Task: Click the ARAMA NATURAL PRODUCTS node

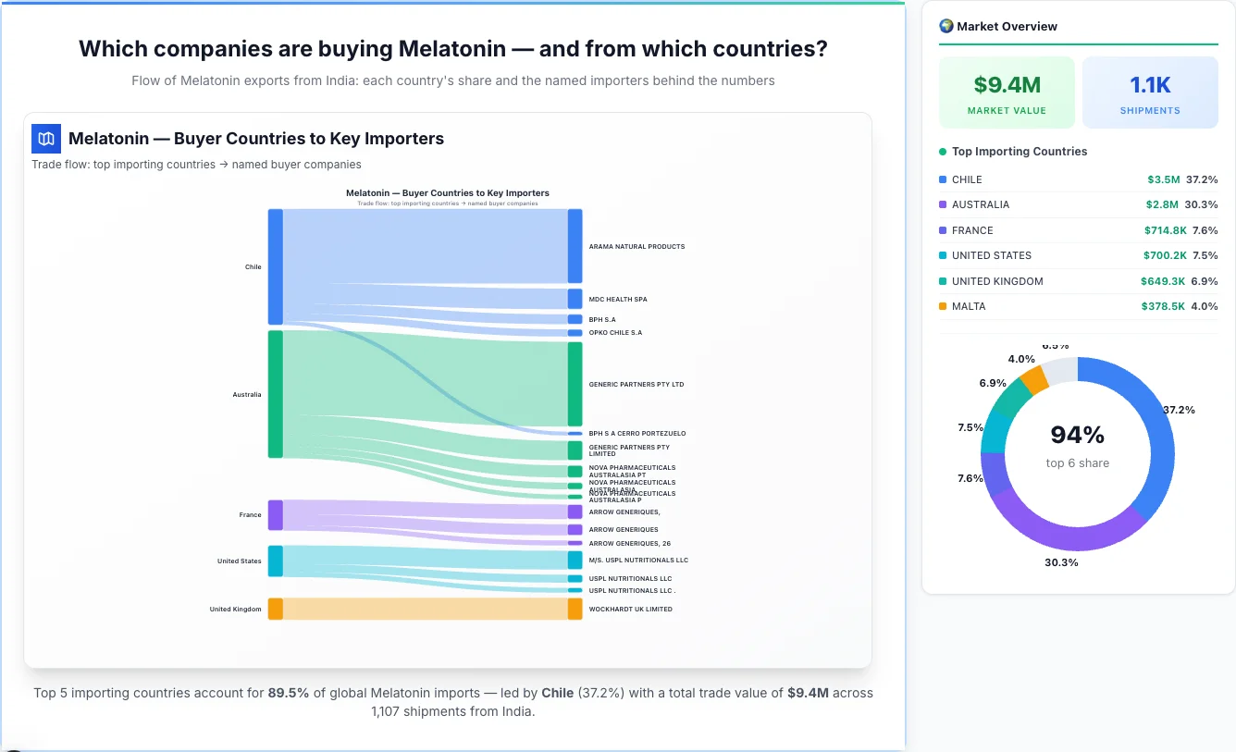Action: tap(575, 246)
